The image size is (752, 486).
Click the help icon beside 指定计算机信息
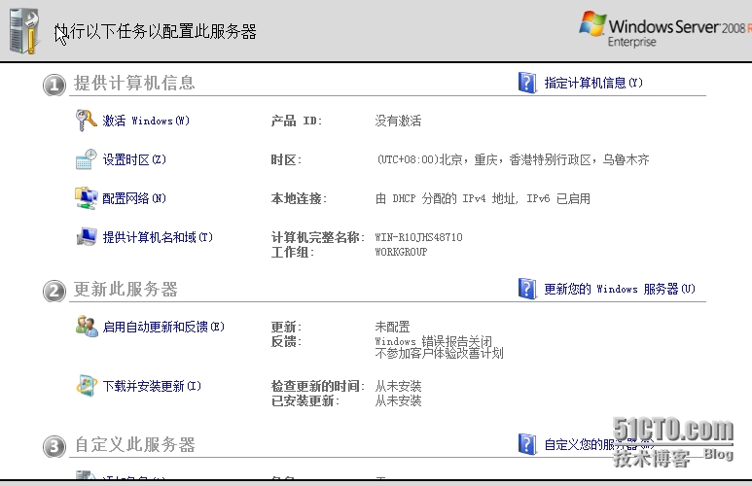[x=526, y=83]
